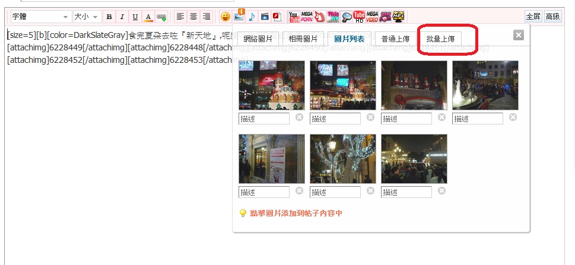Click 描述 field under row of nutcrackers
The width and height of the screenshot is (575, 265).
coord(406,119)
